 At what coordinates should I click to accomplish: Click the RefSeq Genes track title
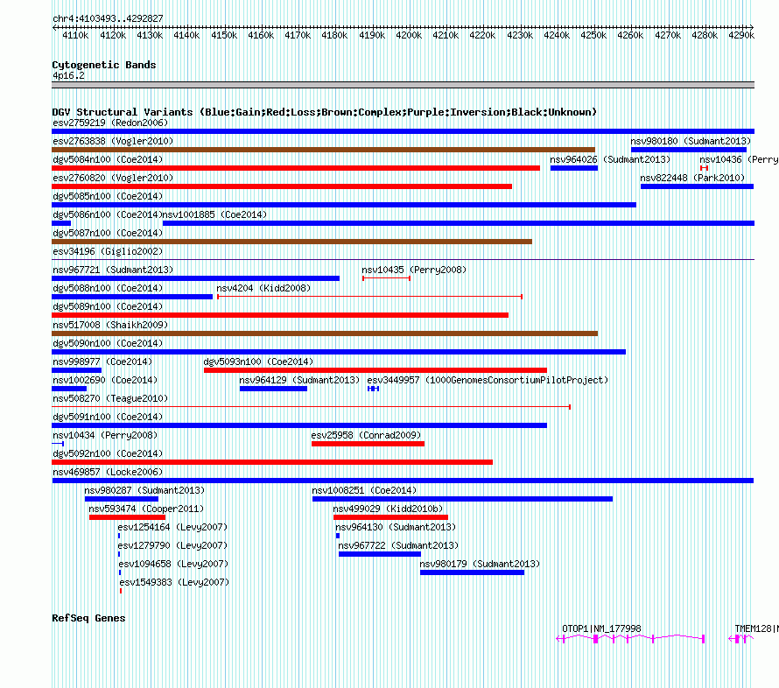(88, 618)
